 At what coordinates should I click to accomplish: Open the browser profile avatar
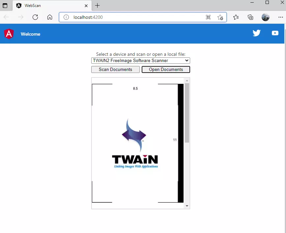265,17
